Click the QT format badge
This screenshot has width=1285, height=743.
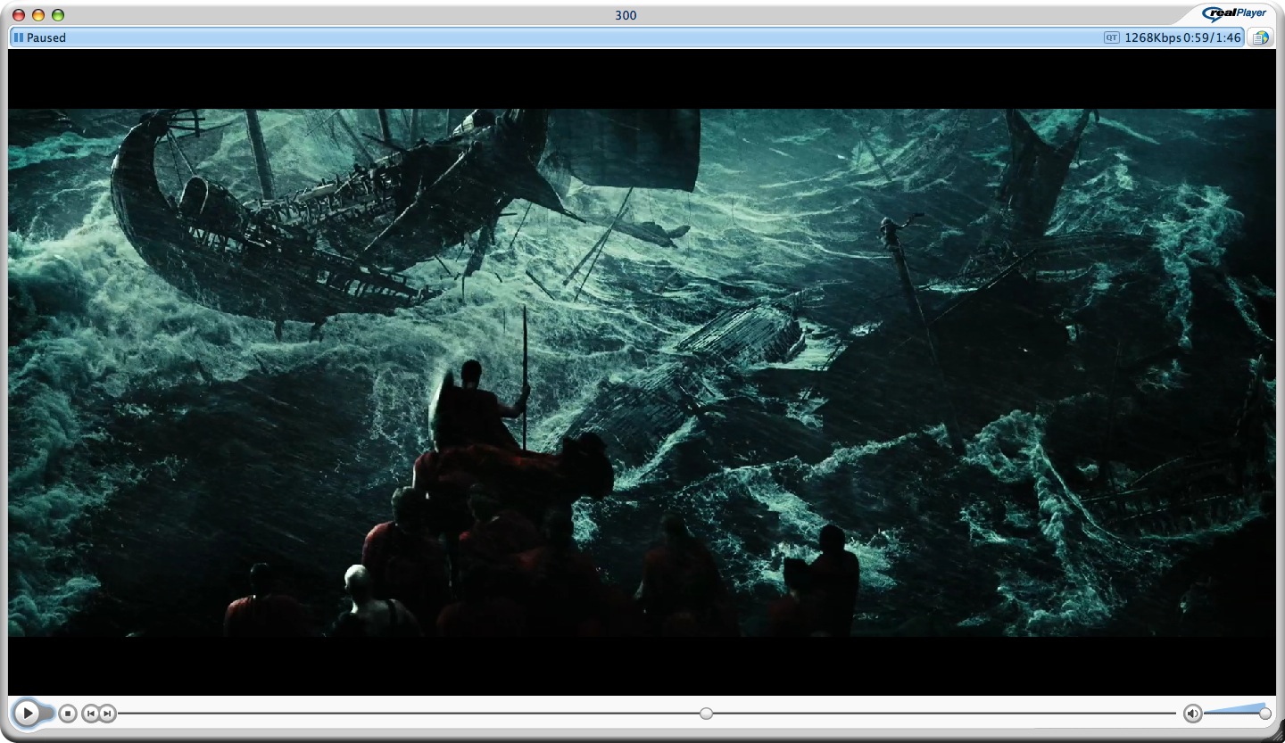[1112, 37]
